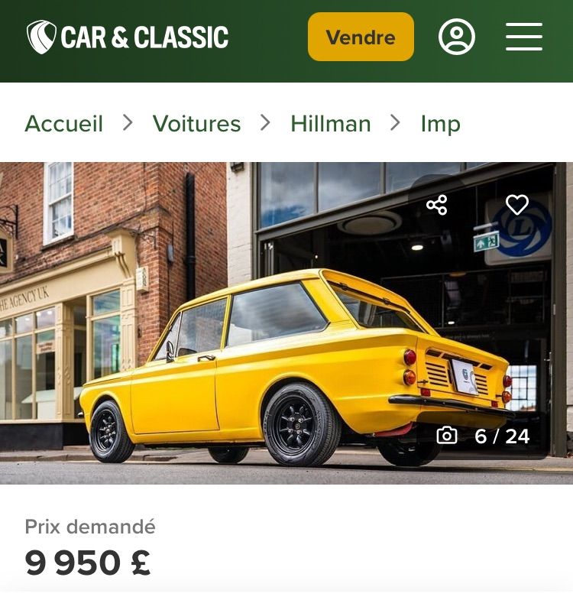
Task: Click the camera icon on photo
Action: pos(447,436)
